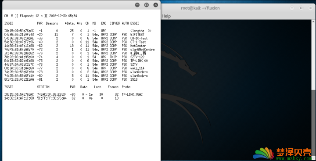Minimize the root@kali fluxion terminal
The height and width of the screenshot is (161, 316).
coord(292,8)
